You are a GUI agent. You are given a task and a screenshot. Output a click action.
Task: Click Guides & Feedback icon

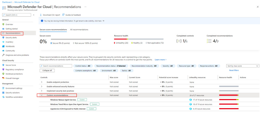tap(63, 15)
